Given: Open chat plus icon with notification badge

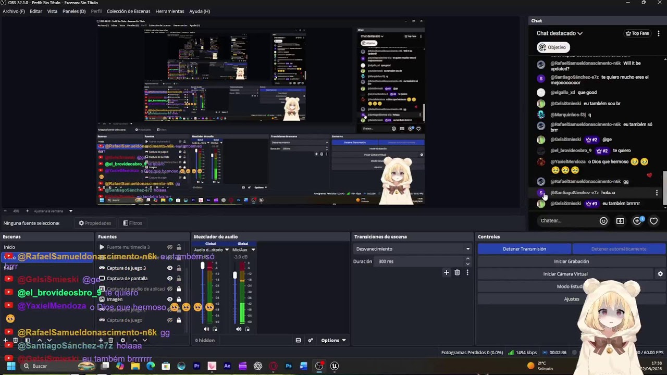Looking at the screenshot, I should click(638, 221).
